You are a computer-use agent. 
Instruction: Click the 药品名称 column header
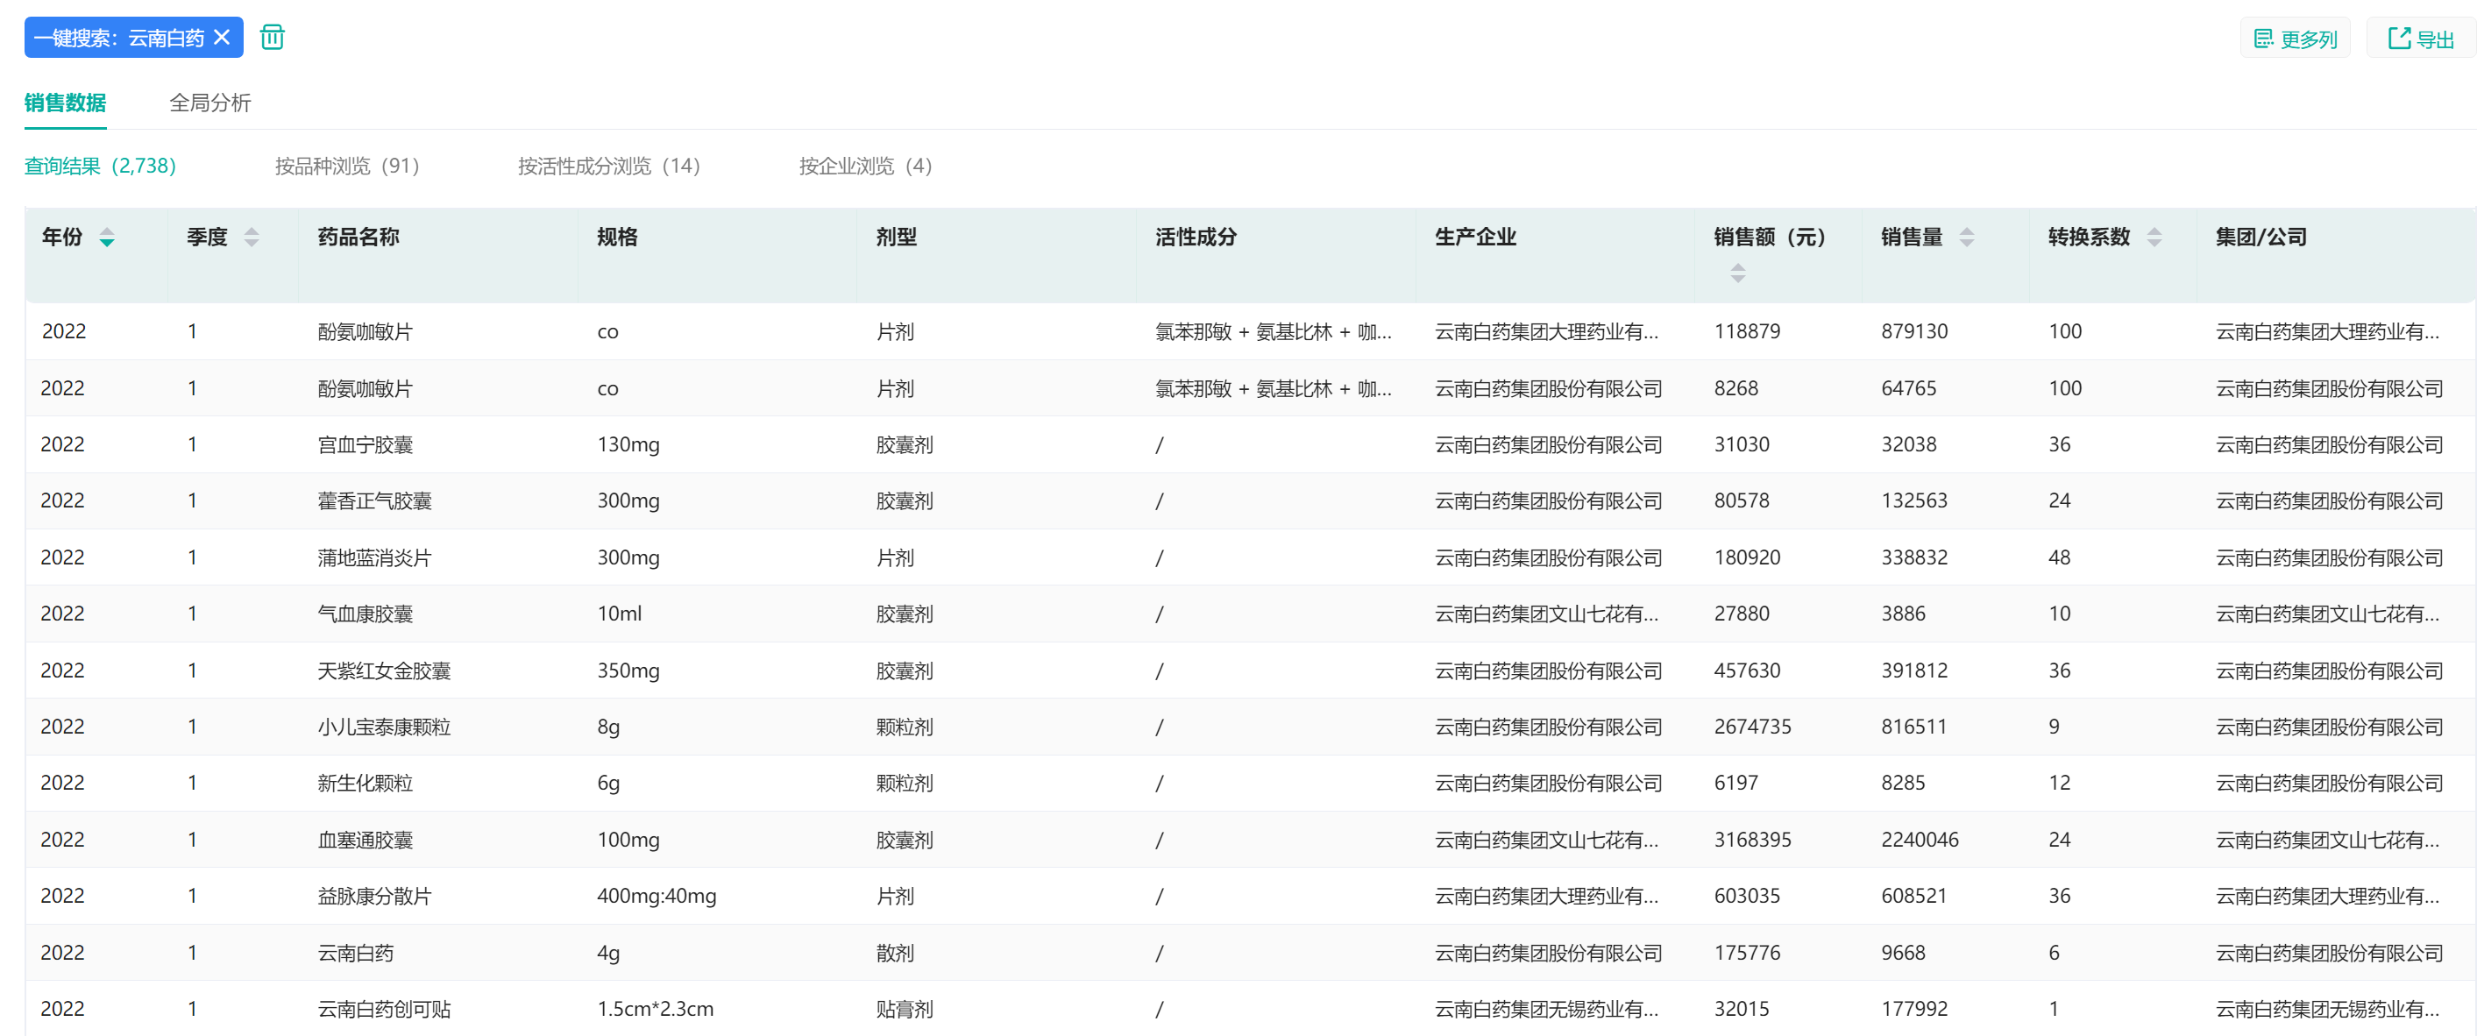[x=358, y=237]
